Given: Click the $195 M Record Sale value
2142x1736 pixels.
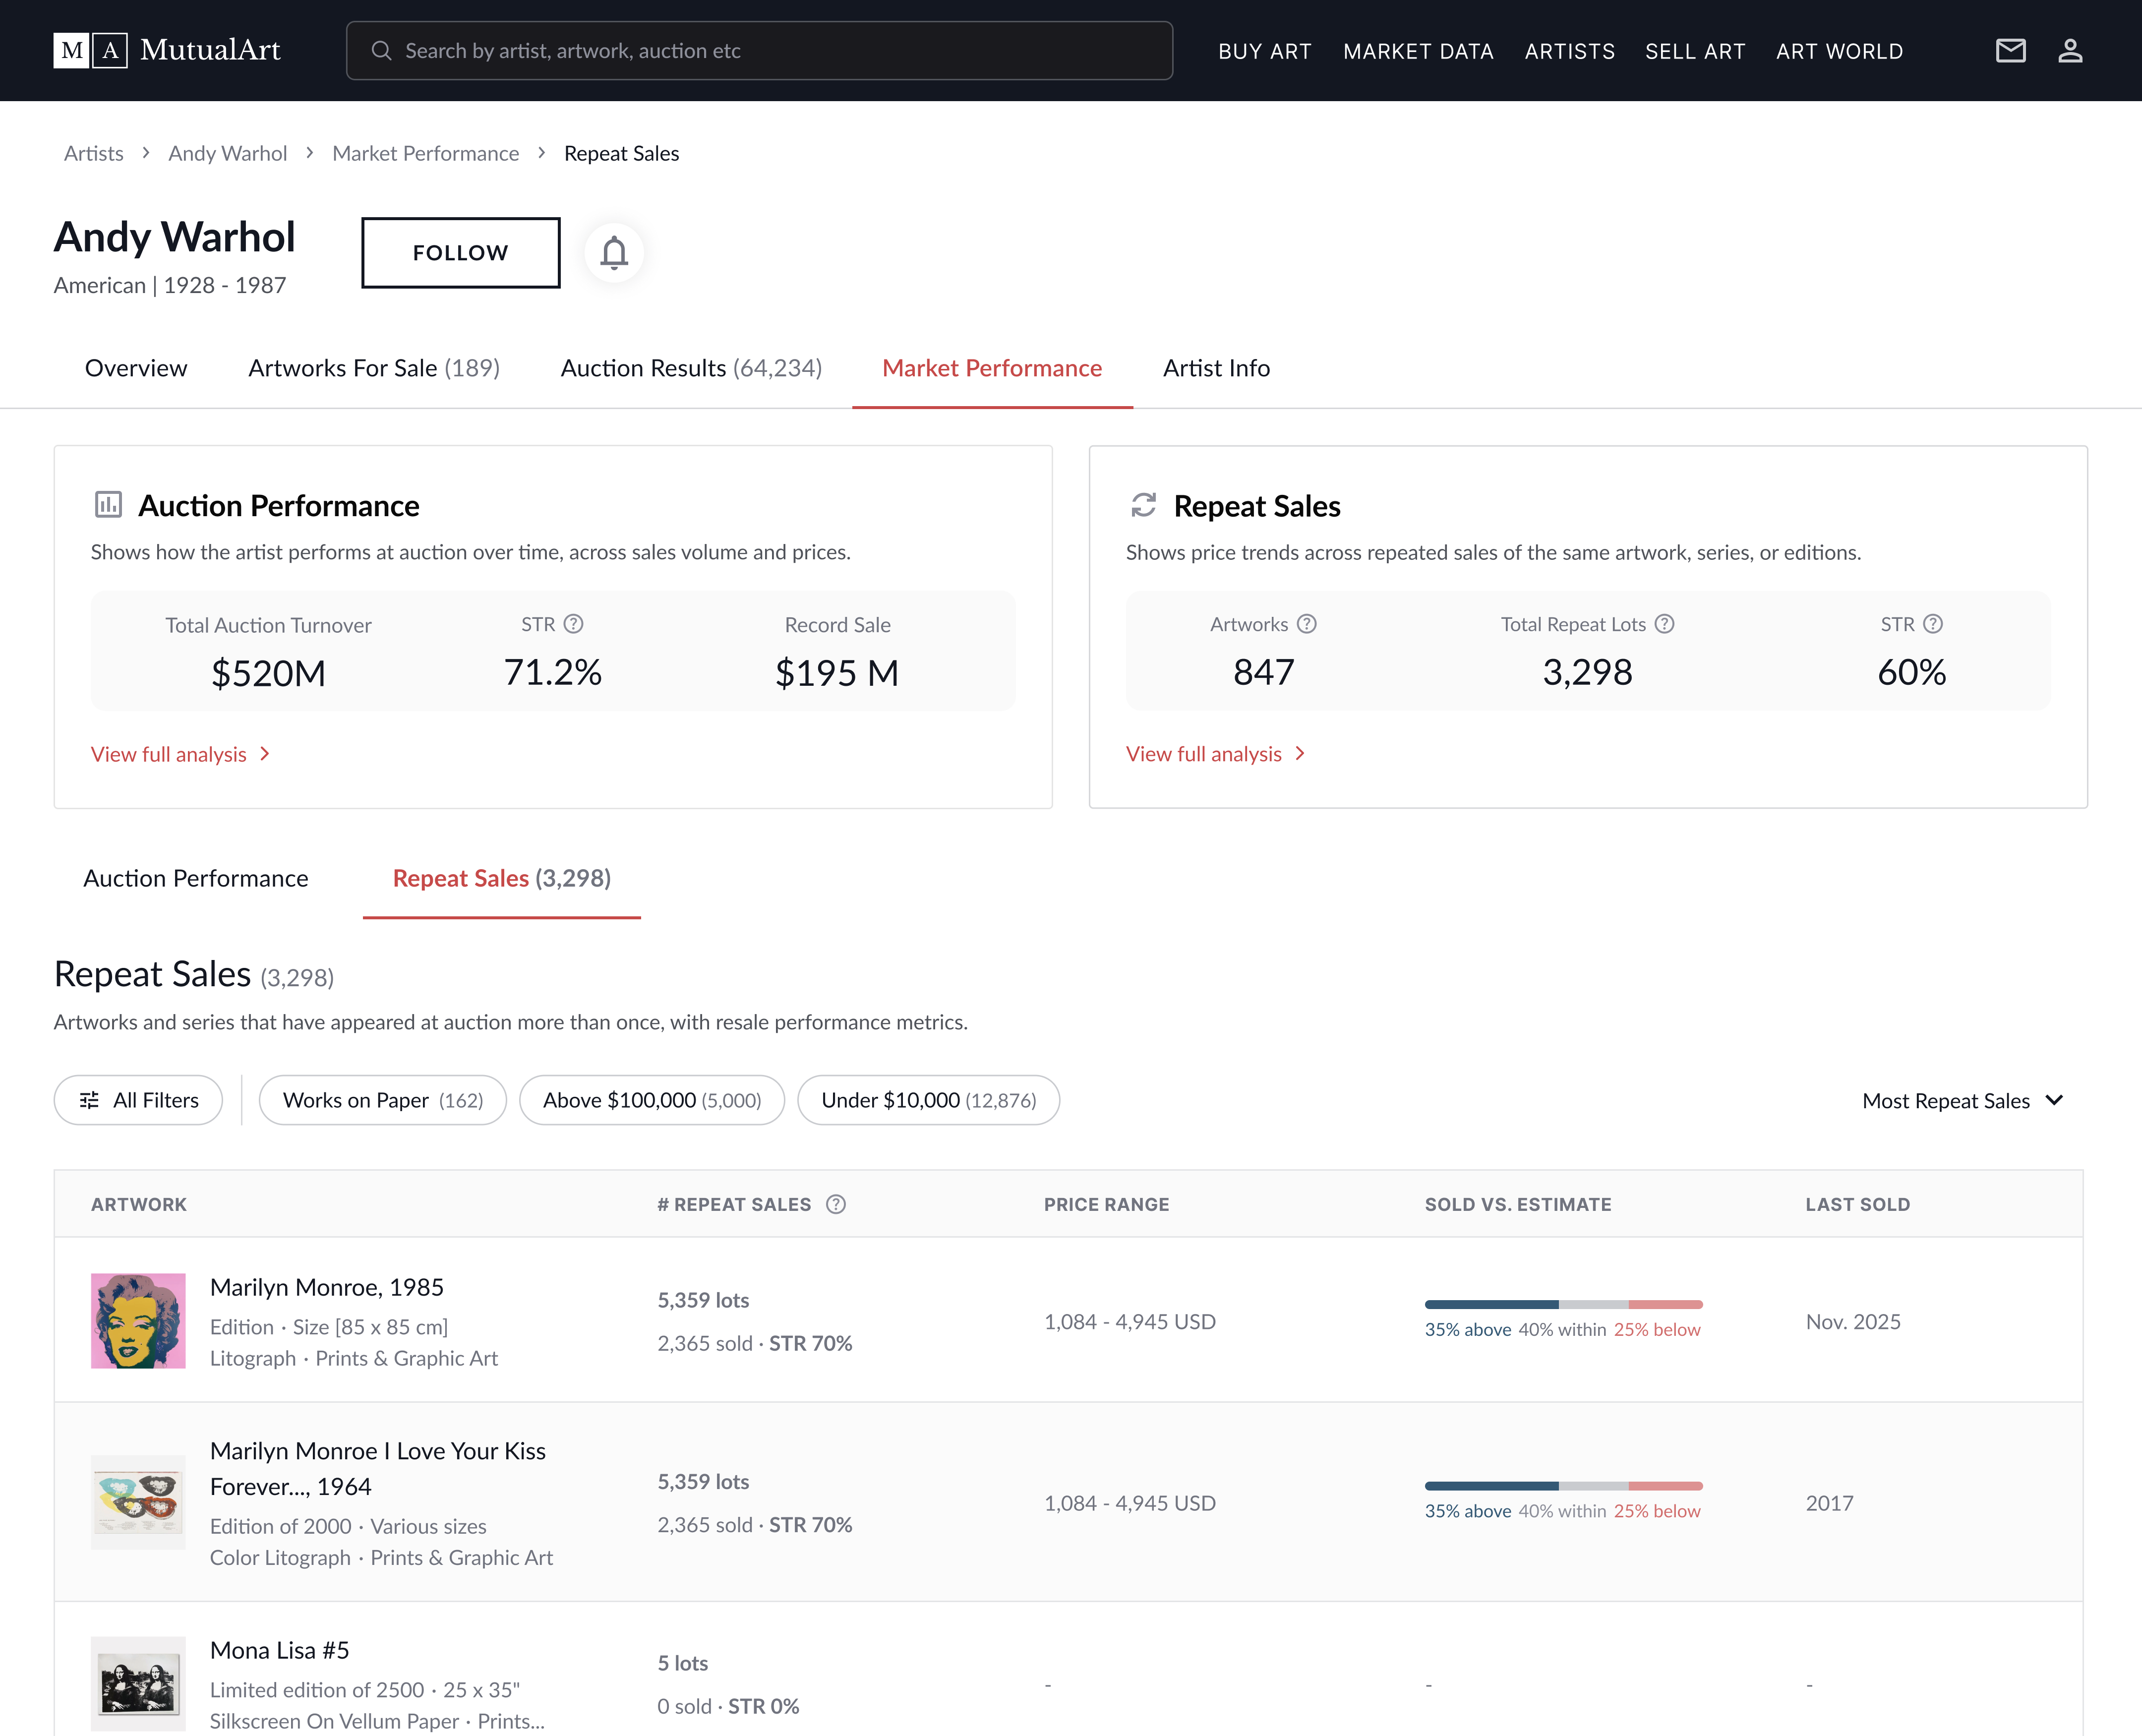Looking at the screenshot, I should [837, 673].
